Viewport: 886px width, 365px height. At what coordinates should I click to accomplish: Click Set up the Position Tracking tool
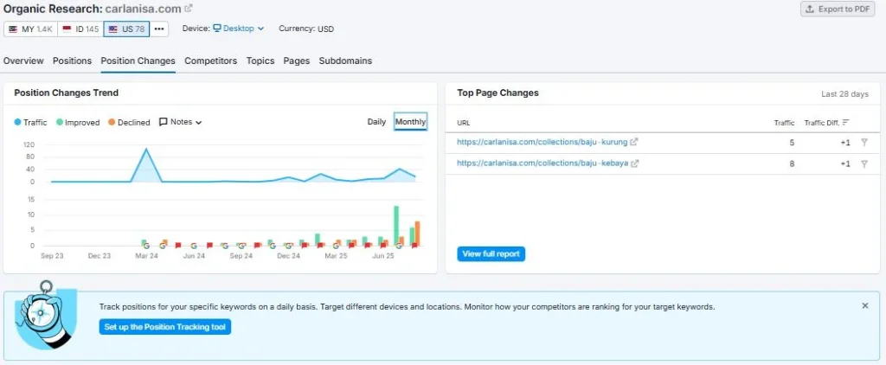(165, 327)
